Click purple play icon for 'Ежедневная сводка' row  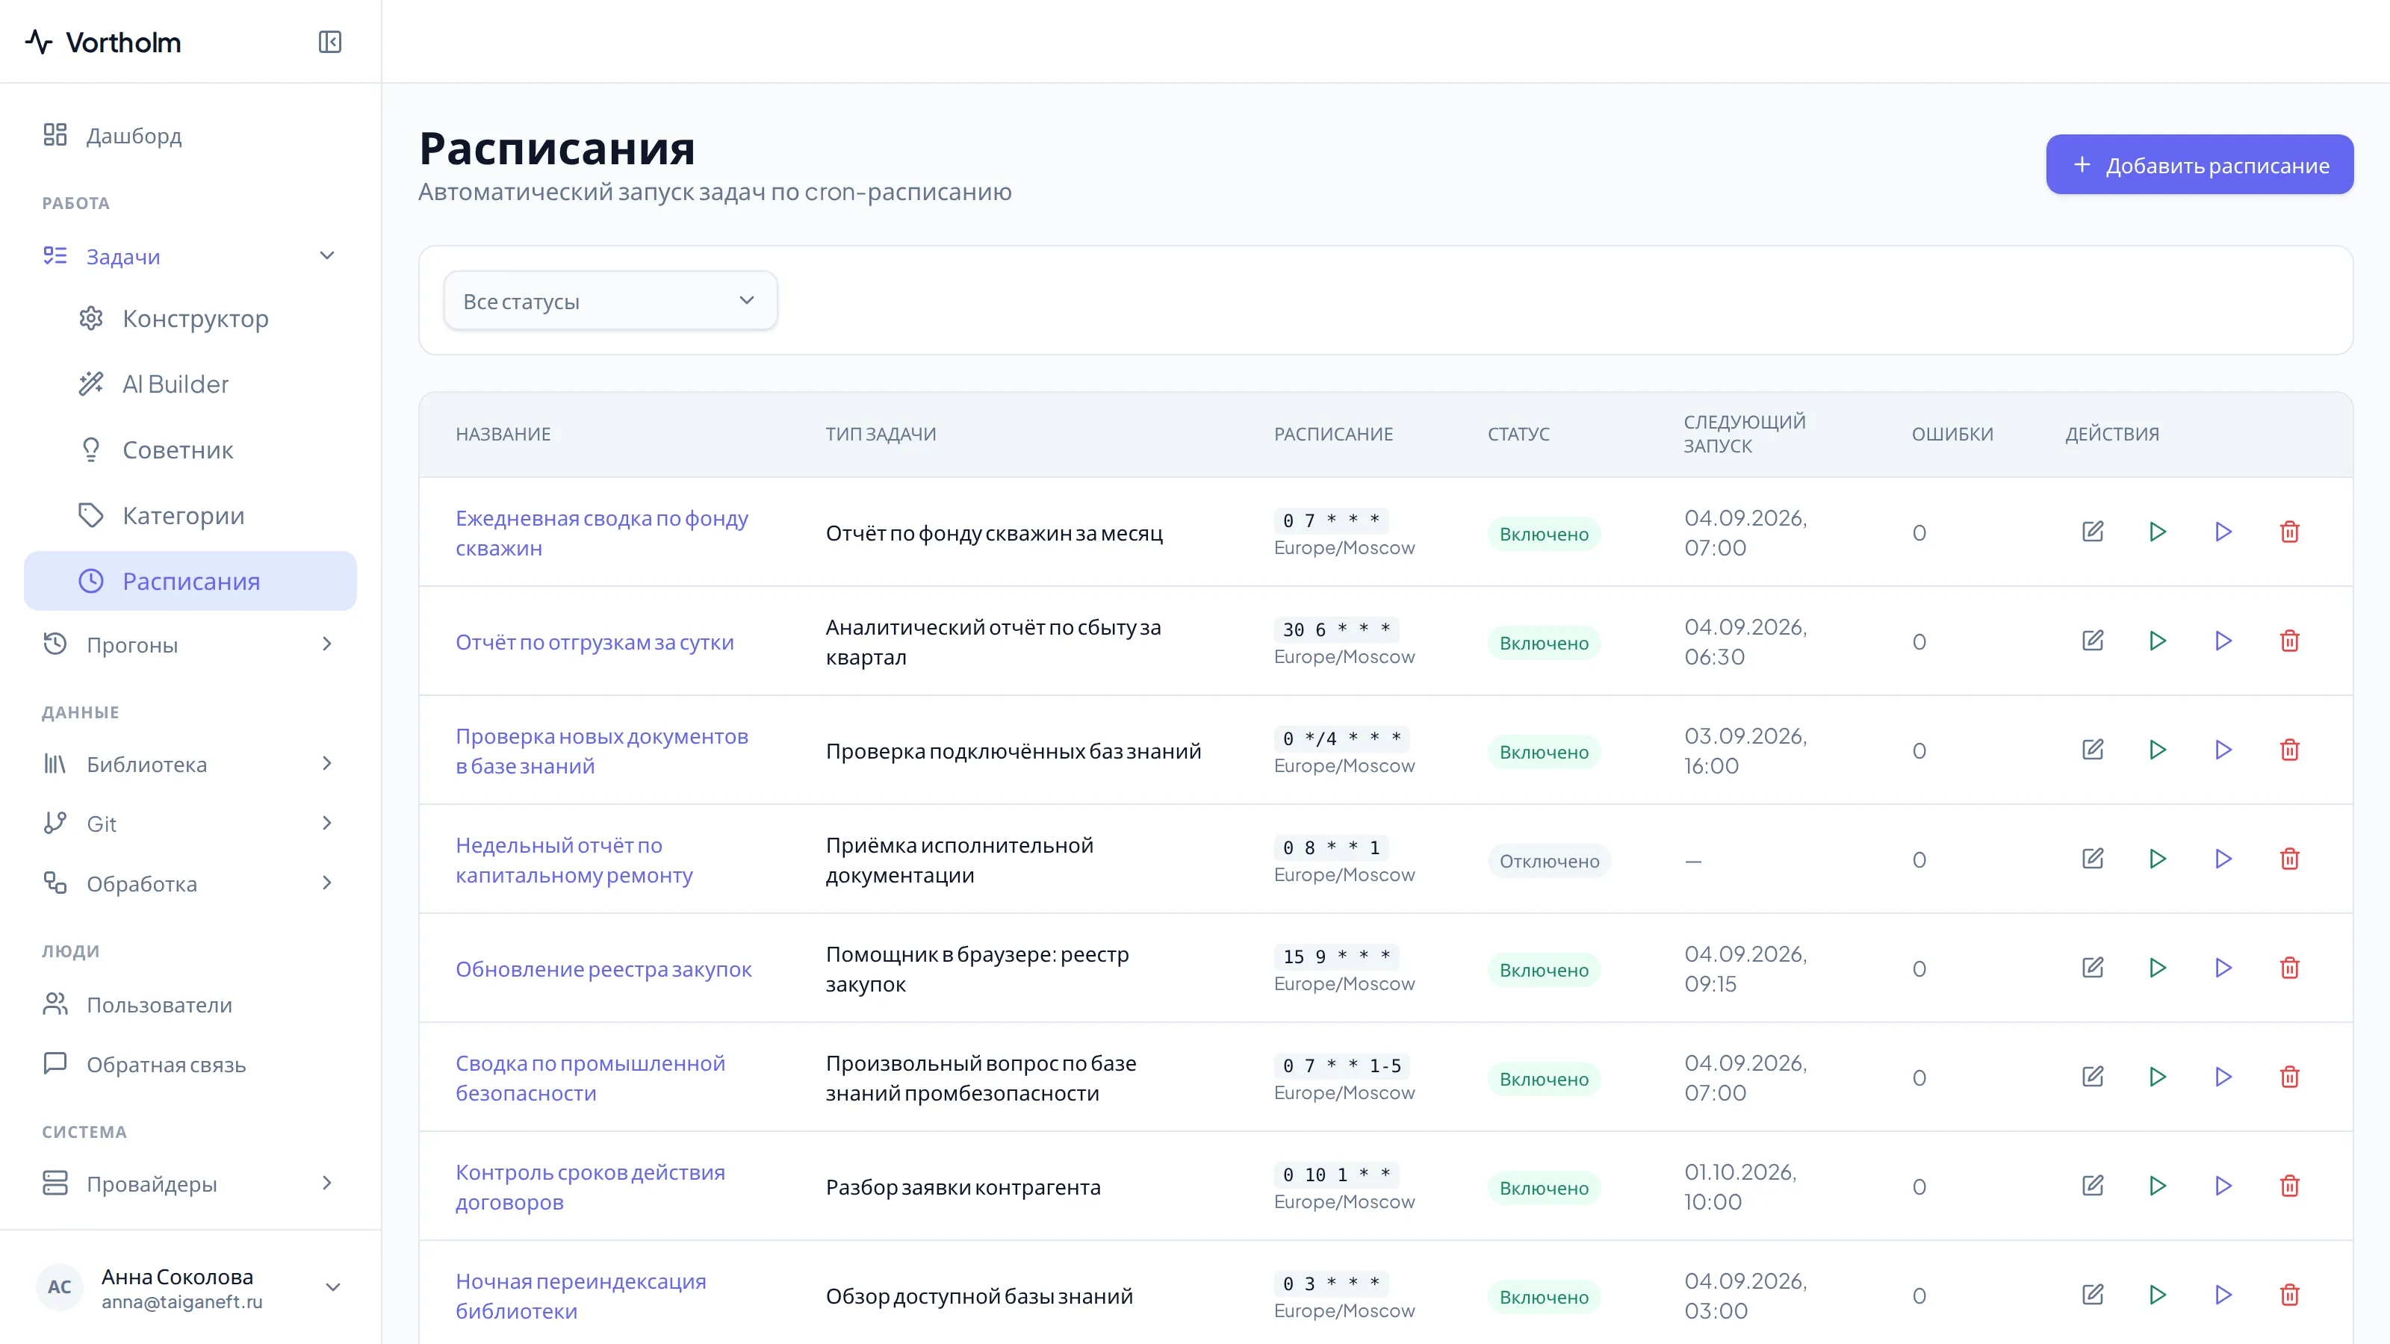coord(2224,532)
